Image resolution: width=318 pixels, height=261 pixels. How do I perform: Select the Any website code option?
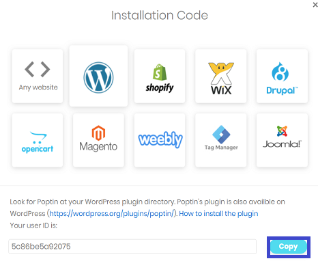click(x=38, y=76)
